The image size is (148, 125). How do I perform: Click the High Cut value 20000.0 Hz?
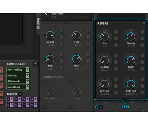131,94
